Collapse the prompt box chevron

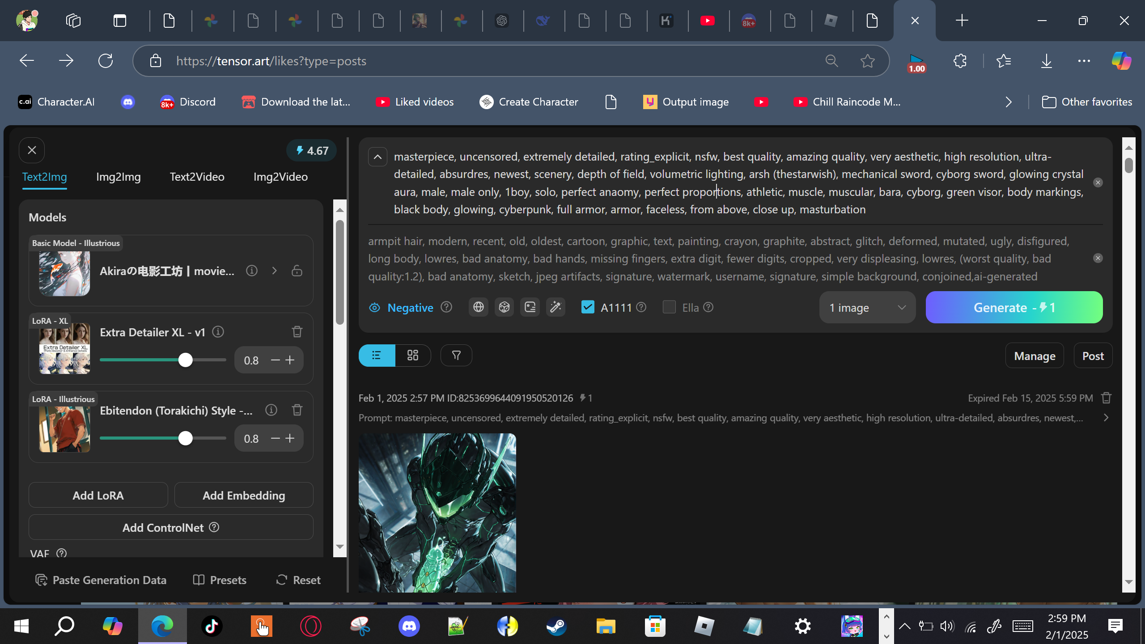point(377,157)
